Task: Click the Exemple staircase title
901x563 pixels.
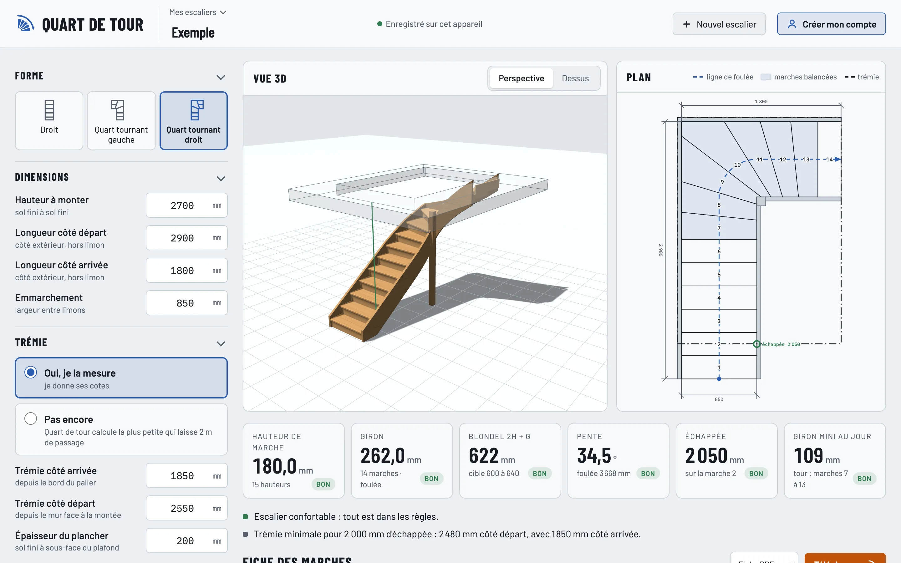Action: (193, 33)
